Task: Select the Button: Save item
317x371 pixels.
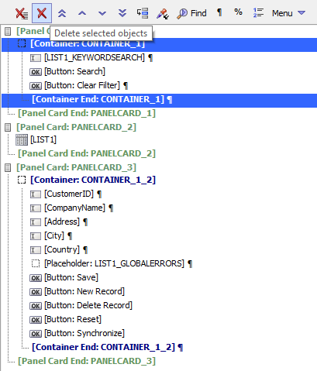Action: (x=71, y=277)
